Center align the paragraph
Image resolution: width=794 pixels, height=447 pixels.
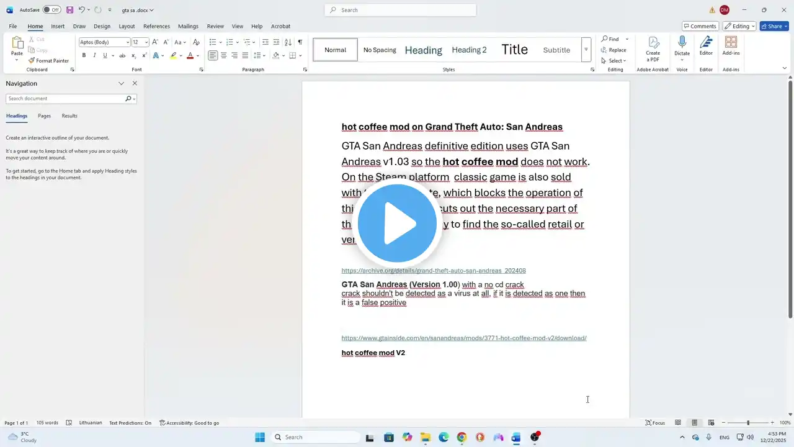[x=223, y=55]
